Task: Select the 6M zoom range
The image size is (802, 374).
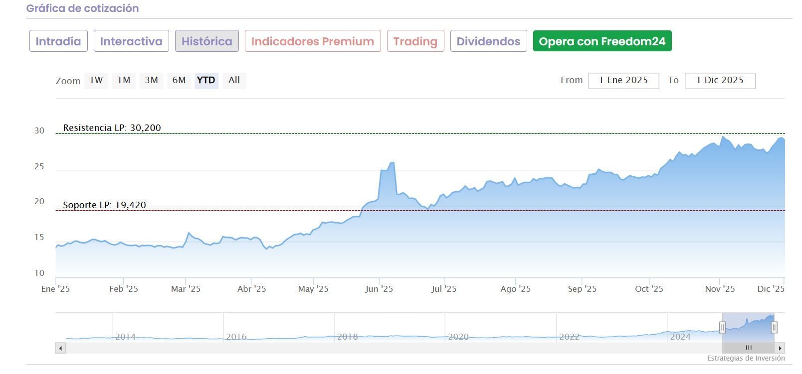Action: (x=179, y=80)
